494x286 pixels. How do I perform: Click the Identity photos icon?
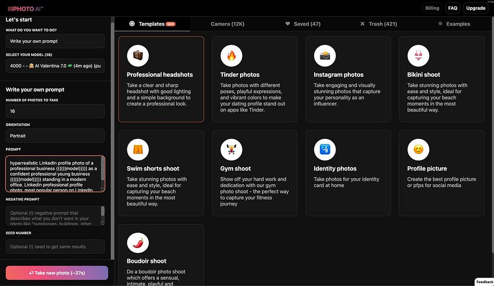(x=325, y=149)
